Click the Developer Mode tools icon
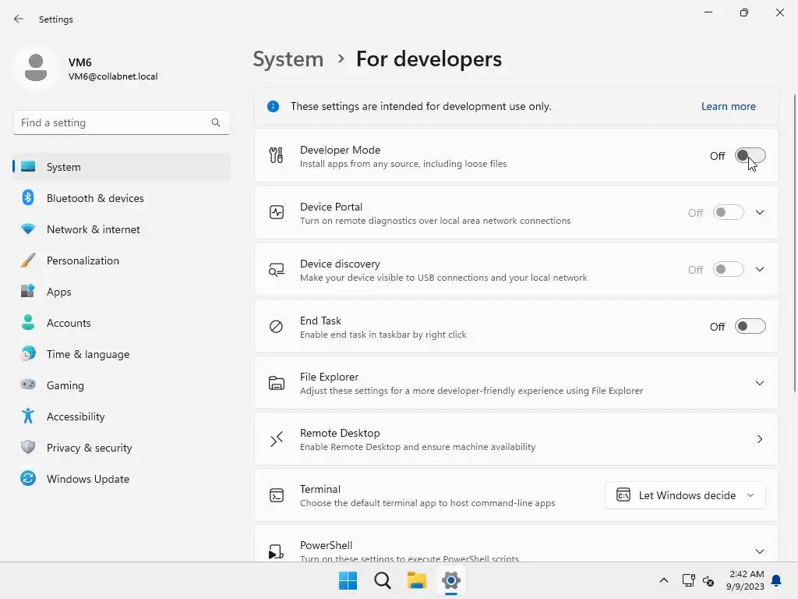Image resolution: width=798 pixels, height=599 pixels. [277, 155]
